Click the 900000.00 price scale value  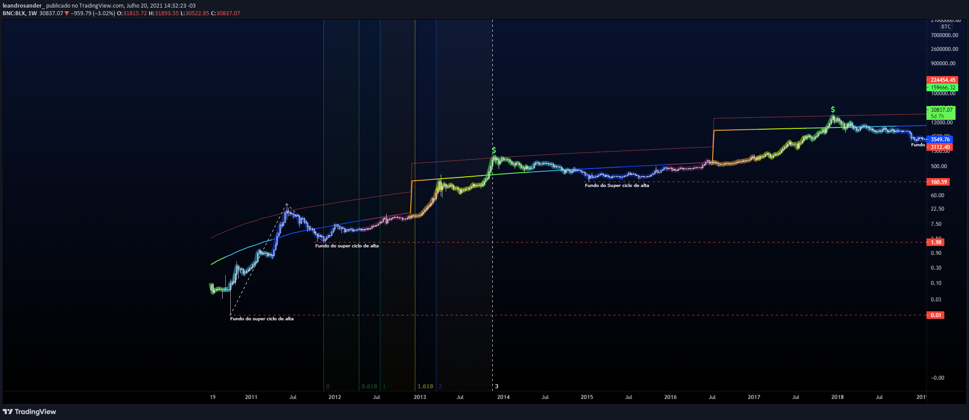943,64
